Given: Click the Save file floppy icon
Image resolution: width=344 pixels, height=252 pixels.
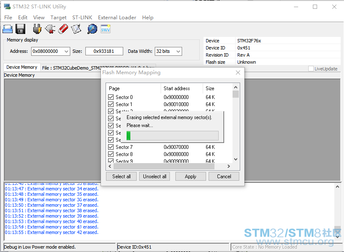Looking at the screenshot, I should tap(21, 29).
